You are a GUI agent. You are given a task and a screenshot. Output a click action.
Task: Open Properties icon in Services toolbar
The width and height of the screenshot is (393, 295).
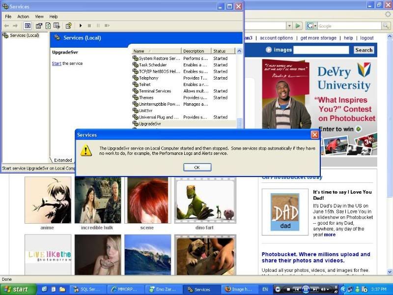(39, 26)
